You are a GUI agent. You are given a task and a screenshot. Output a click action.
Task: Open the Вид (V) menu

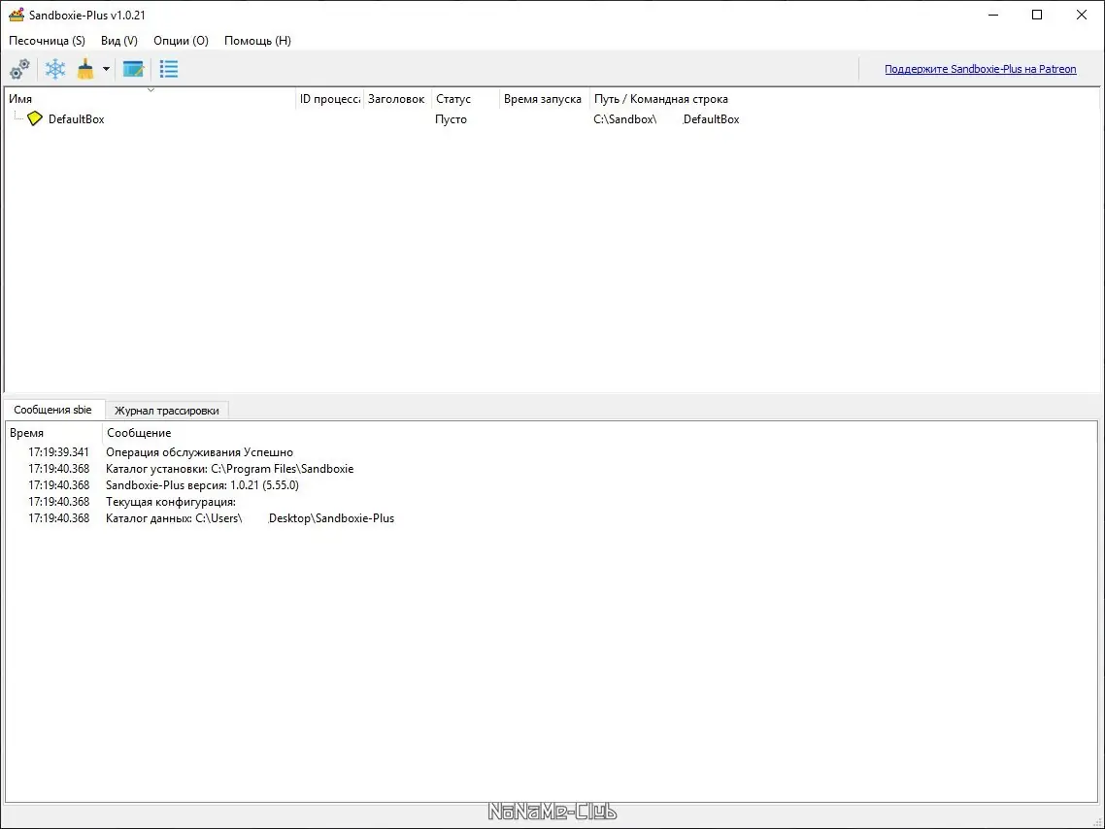tap(119, 41)
